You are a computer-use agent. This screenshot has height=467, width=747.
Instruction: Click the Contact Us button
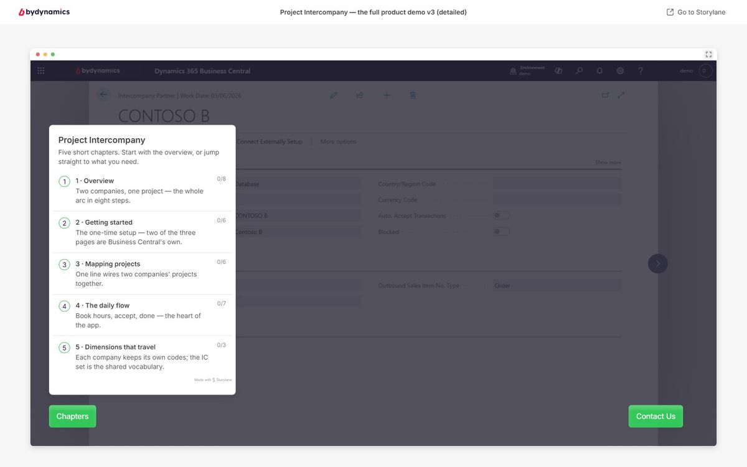pyautogui.click(x=655, y=417)
